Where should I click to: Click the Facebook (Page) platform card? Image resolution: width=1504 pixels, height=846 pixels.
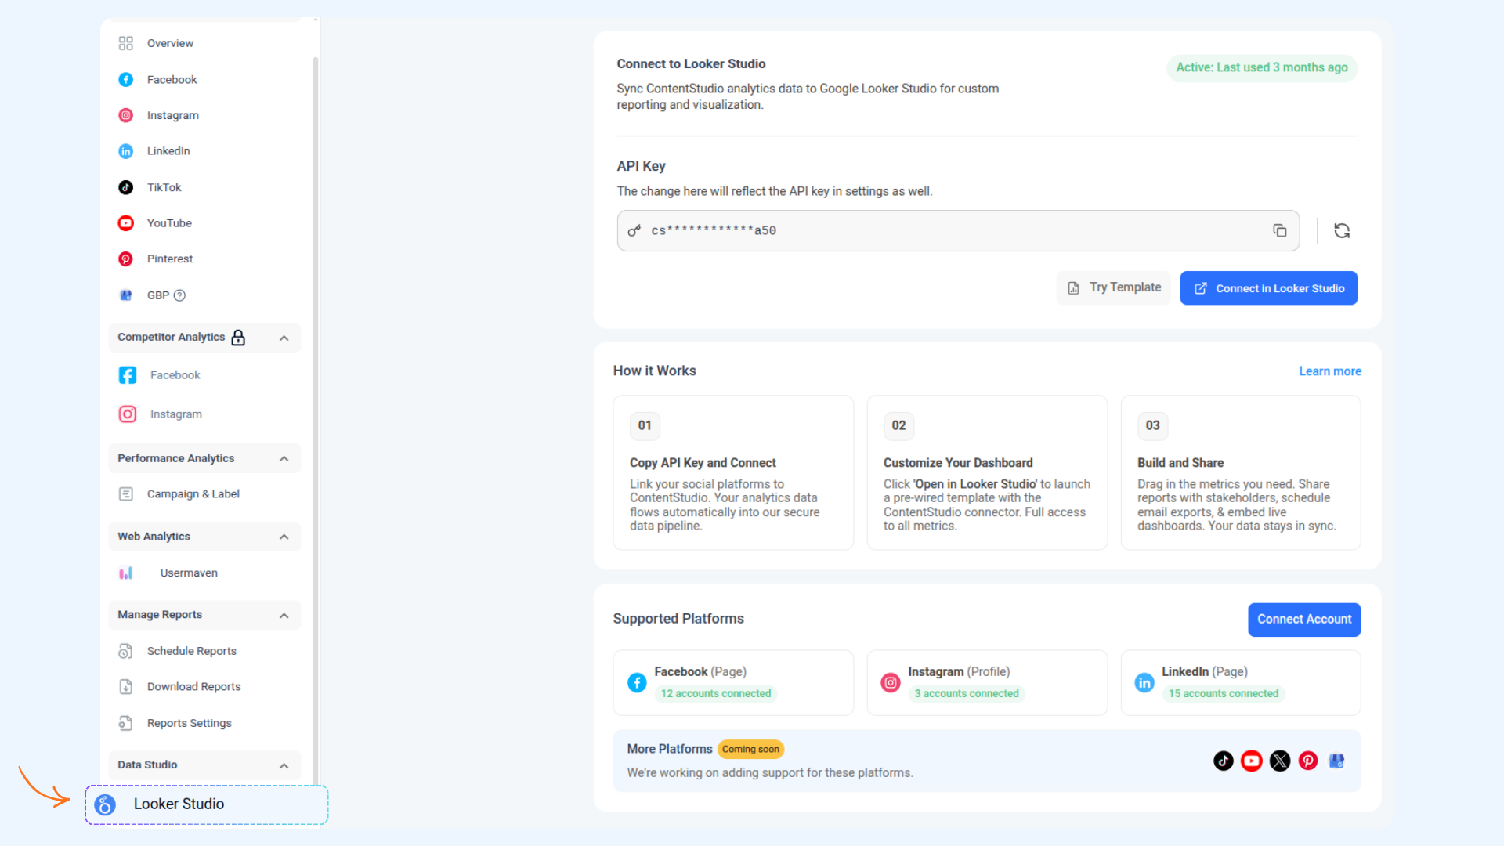pos(733,682)
